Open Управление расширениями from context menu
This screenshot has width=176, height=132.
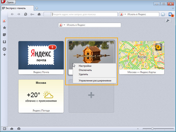pos(95,81)
